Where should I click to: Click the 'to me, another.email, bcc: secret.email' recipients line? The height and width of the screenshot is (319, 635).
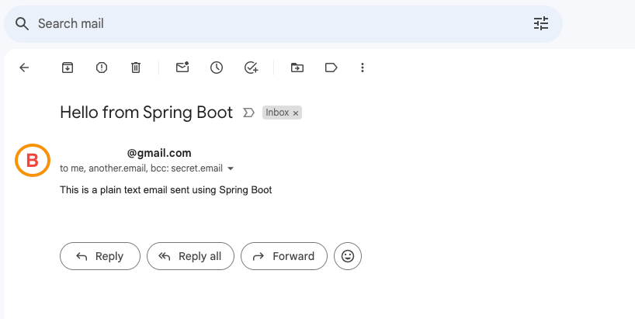(141, 168)
